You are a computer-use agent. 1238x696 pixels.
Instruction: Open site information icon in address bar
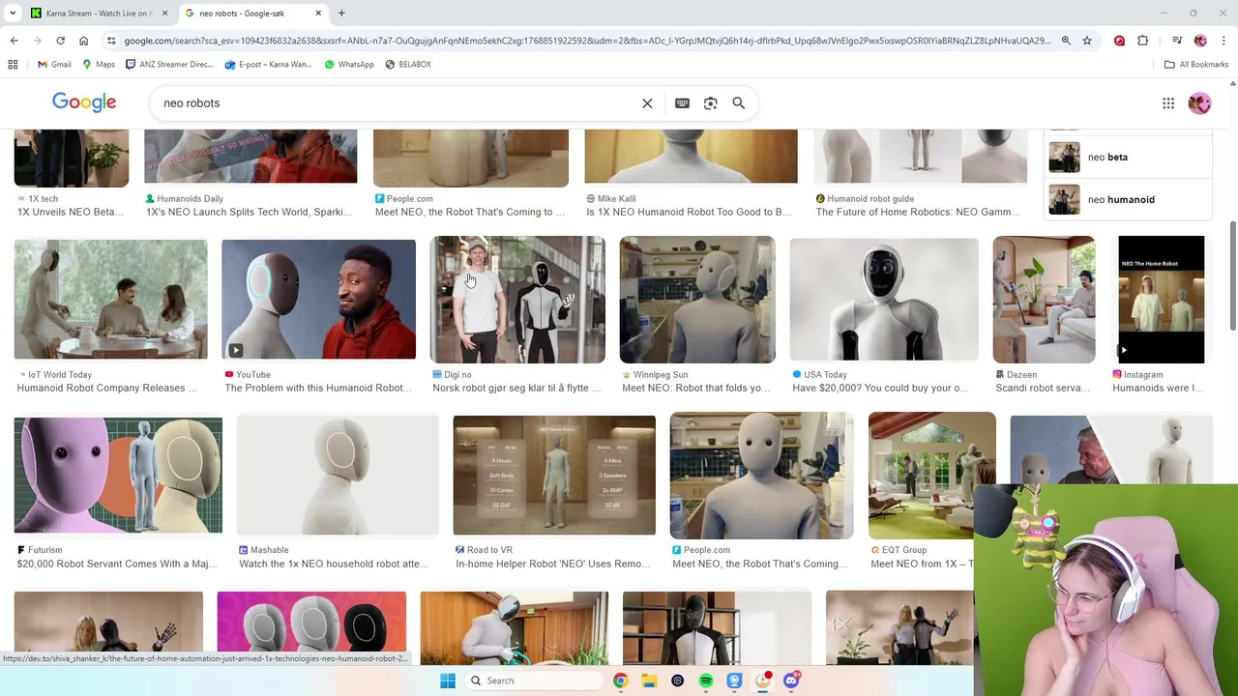click(112, 41)
